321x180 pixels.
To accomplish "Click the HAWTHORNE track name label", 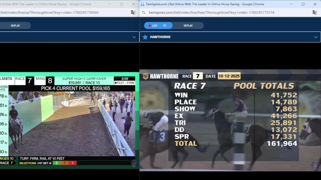I will tap(160, 37).
